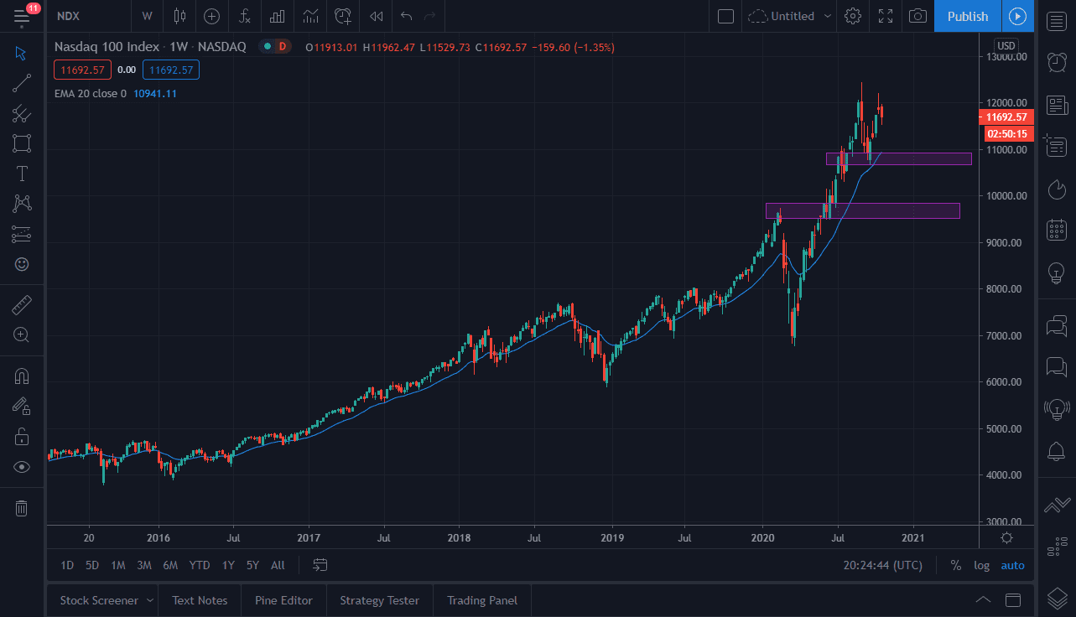Click the Publish button

(967, 16)
